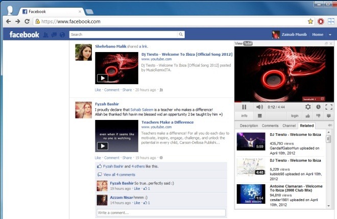The width and height of the screenshot is (337, 219).
Task: Go back in browser
Action: [8, 21]
